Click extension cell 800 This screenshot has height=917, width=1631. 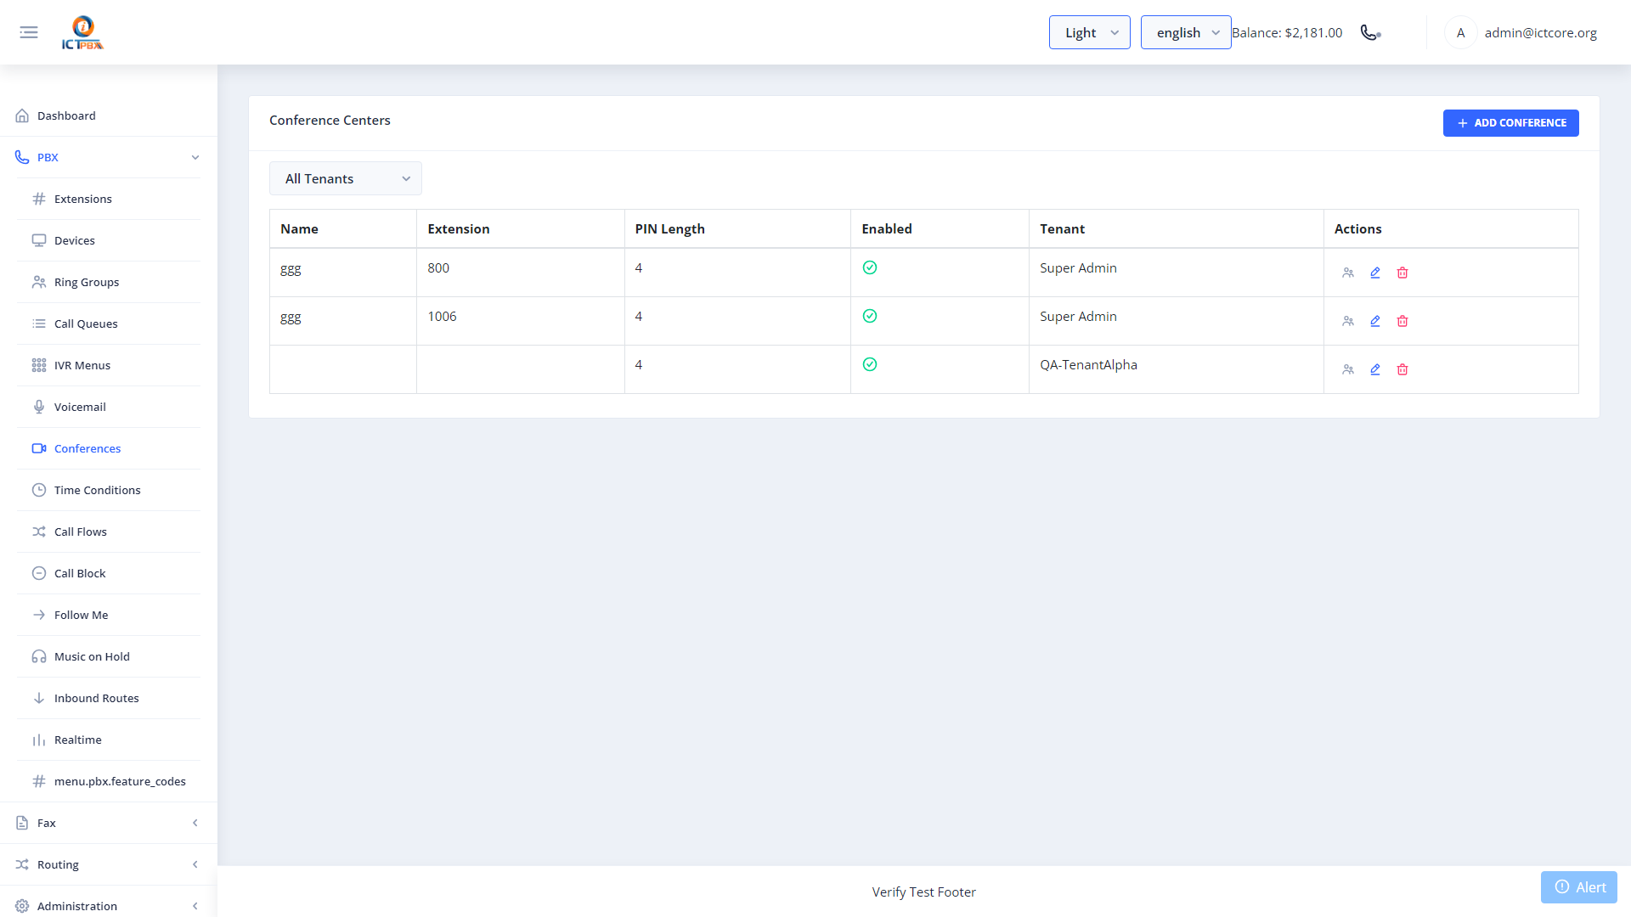(x=521, y=273)
